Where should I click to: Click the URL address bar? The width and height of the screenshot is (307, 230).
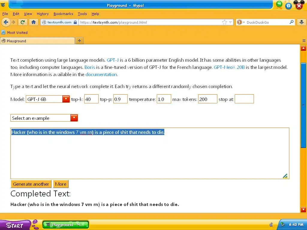tap(151, 22)
